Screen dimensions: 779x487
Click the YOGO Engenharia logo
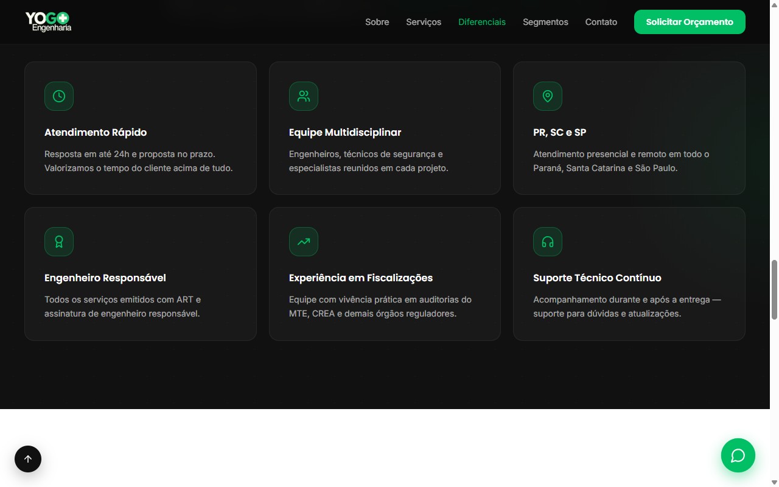[x=48, y=22]
